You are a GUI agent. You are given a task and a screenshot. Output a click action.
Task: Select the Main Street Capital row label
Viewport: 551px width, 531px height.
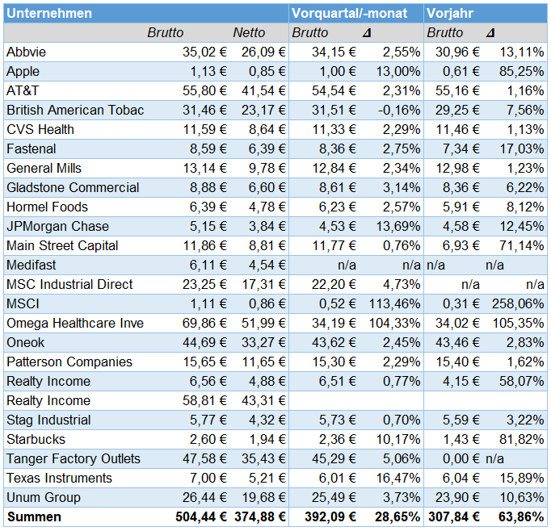(x=62, y=245)
